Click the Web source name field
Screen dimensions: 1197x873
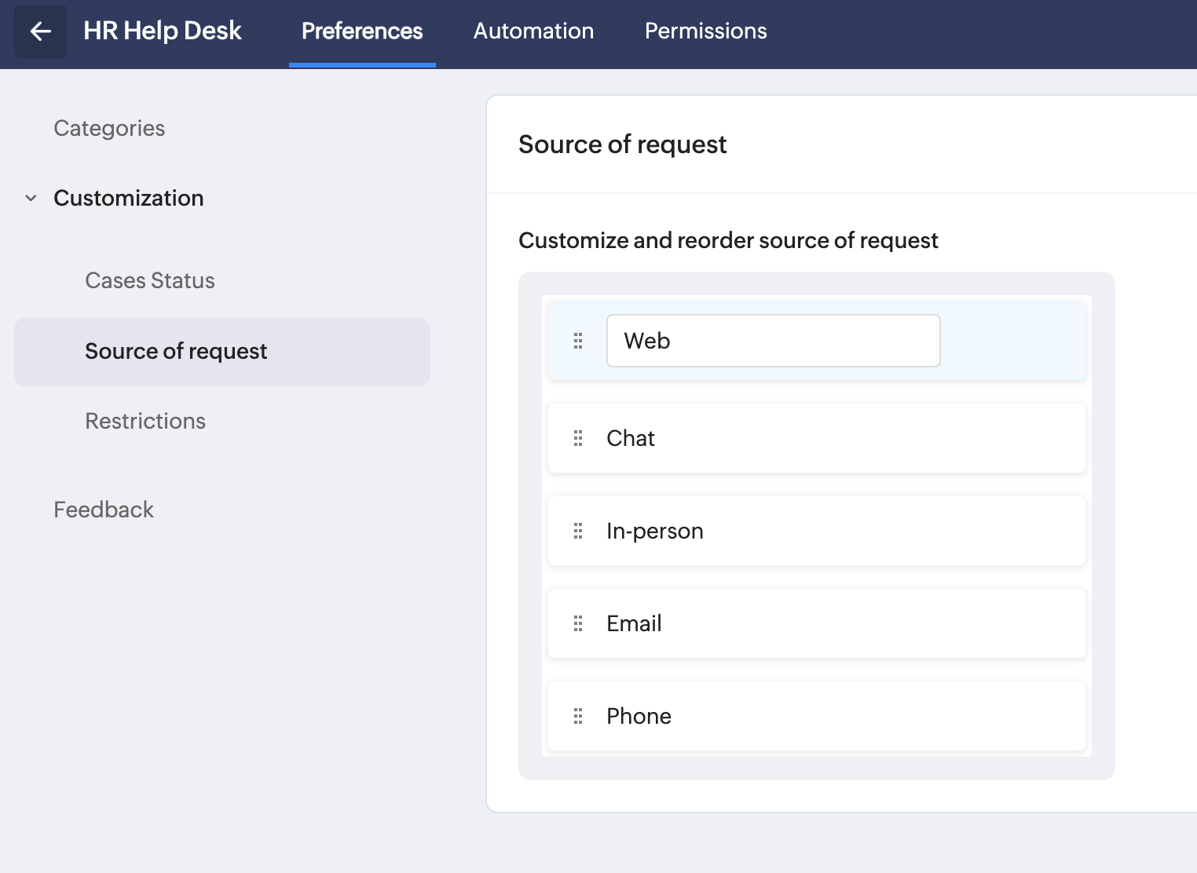(773, 341)
